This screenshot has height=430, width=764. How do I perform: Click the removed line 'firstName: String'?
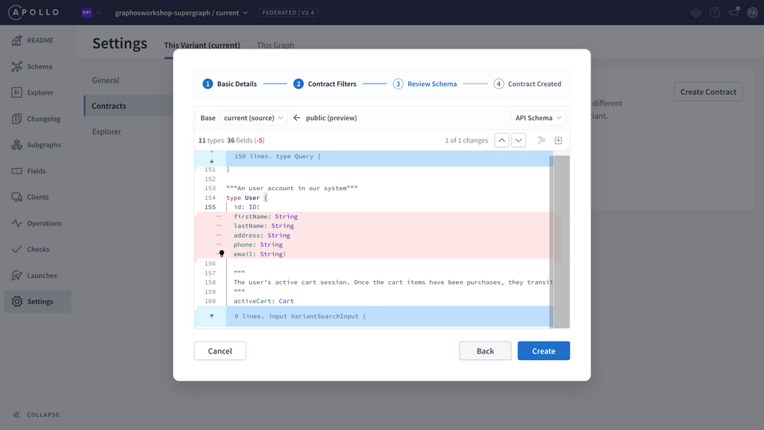[x=266, y=217]
